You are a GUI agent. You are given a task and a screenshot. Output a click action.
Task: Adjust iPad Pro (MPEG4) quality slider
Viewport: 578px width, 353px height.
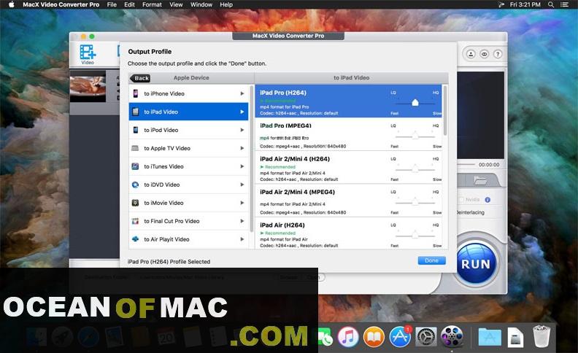[415, 136]
